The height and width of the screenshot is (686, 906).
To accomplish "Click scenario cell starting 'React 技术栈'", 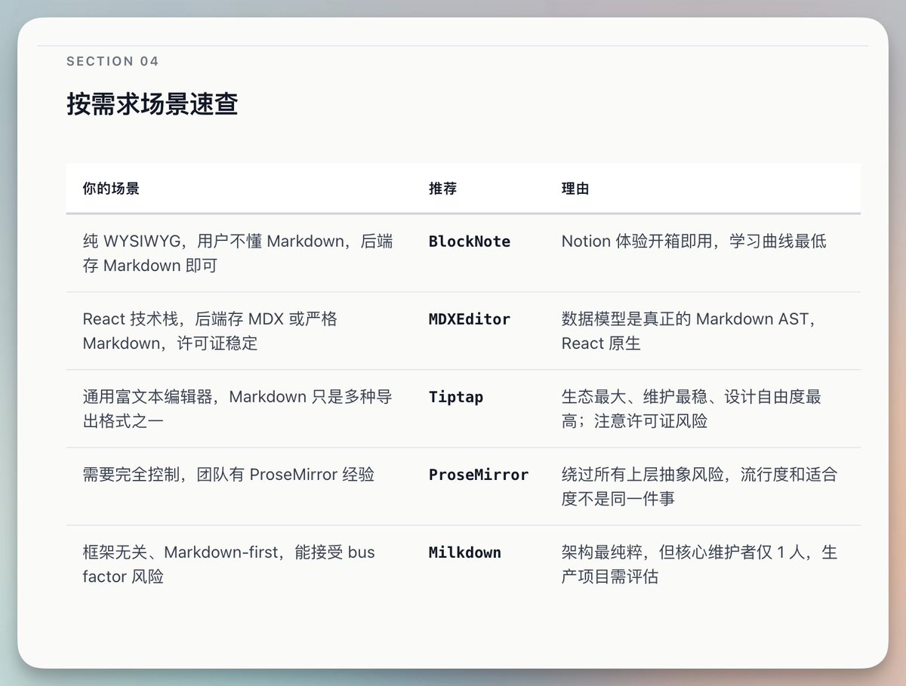I will 211,331.
